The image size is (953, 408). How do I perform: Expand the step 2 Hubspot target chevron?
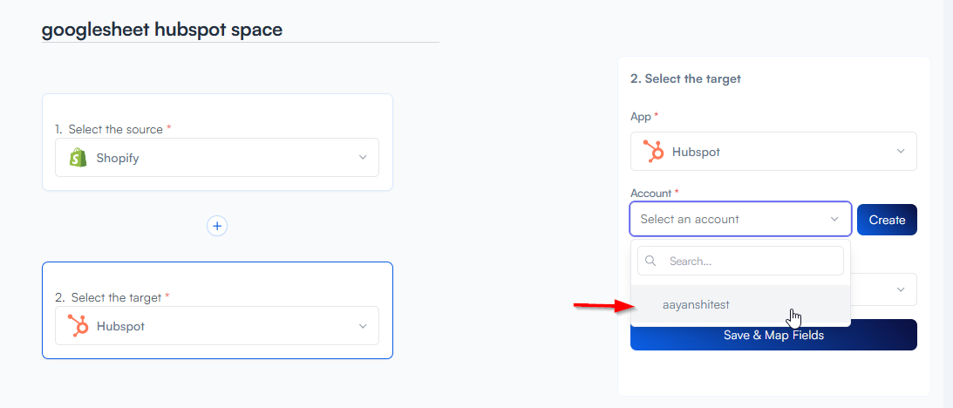(x=363, y=326)
